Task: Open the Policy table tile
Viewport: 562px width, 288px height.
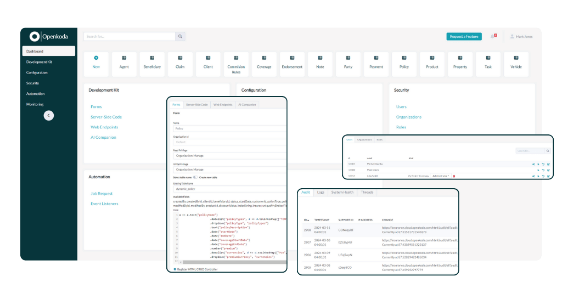Action: (x=404, y=64)
